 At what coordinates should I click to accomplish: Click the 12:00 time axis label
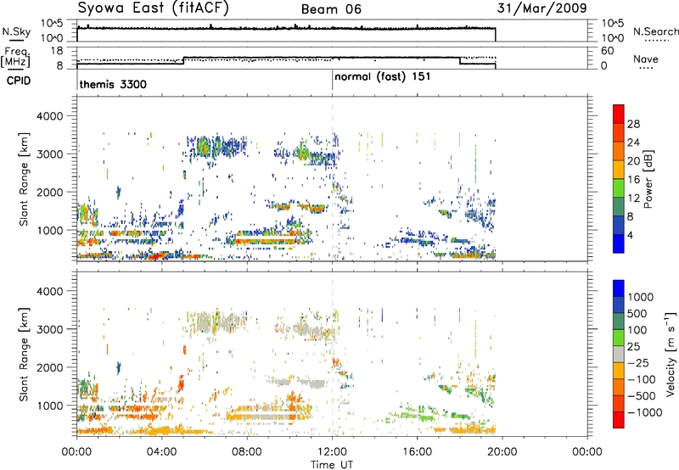332,452
